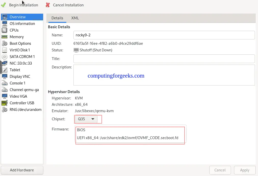This screenshot has width=258, height=176.
Task: Click the Cancel button at bottom
Action: coord(220,170)
